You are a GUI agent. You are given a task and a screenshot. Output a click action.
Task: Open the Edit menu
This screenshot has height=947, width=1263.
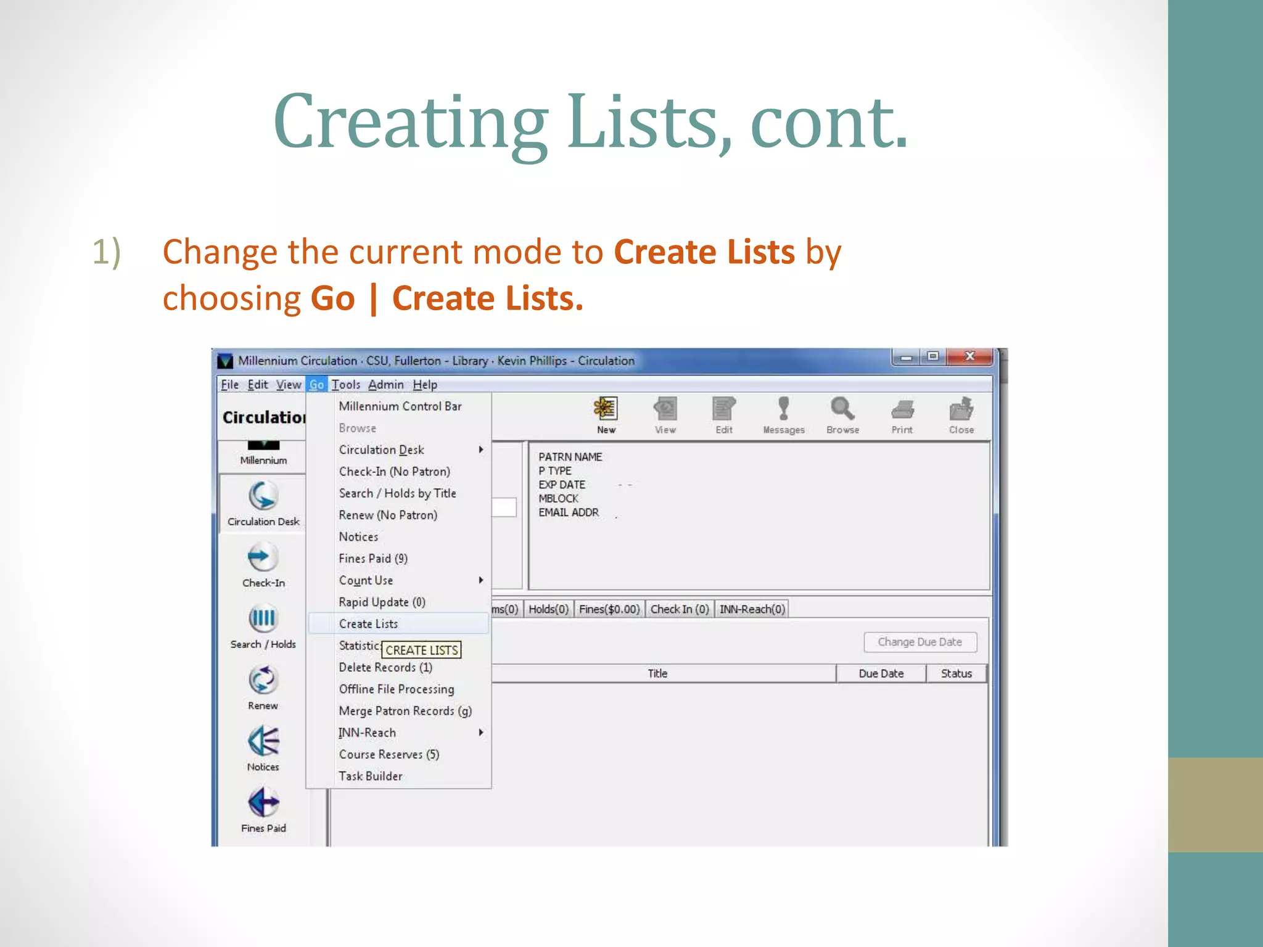click(258, 385)
